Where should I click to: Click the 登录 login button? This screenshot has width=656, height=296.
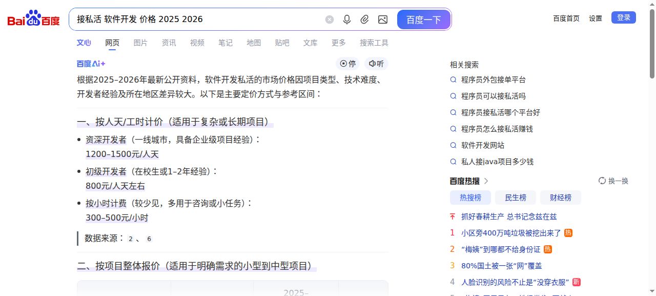623,17
